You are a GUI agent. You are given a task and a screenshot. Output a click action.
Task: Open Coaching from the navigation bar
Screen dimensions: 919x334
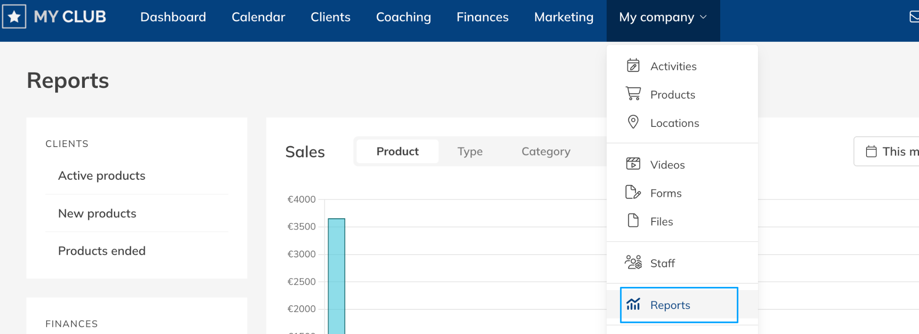pyautogui.click(x=403, y=17)
